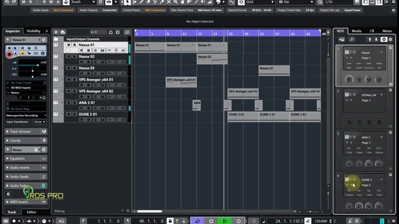The height and width of the screenshot is (224, 399).
Task: Switch to the Visibility tab
Action: coord(33,31)
